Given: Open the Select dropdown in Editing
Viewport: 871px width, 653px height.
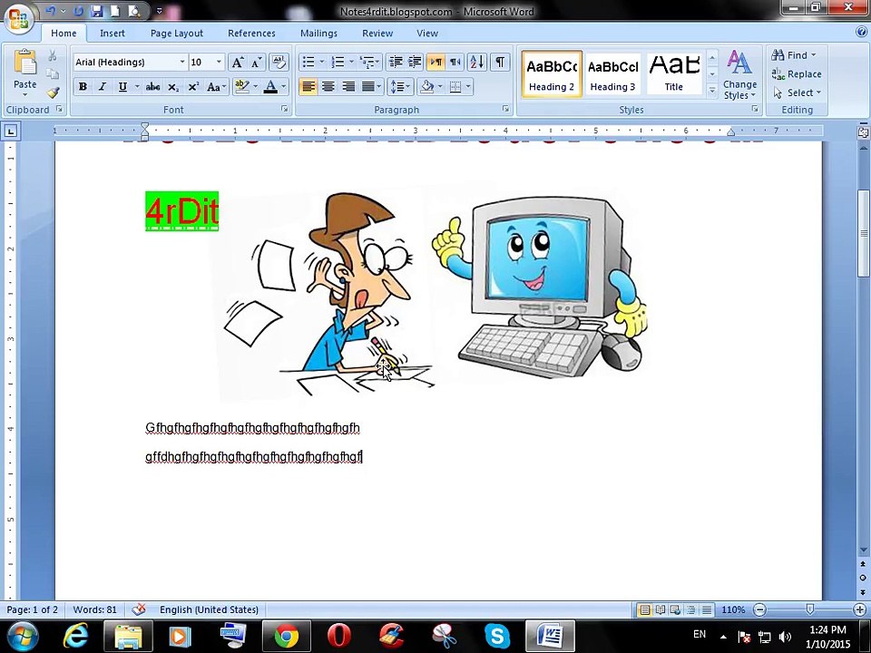Looking at the screenshot, I should tap(797, 93).
